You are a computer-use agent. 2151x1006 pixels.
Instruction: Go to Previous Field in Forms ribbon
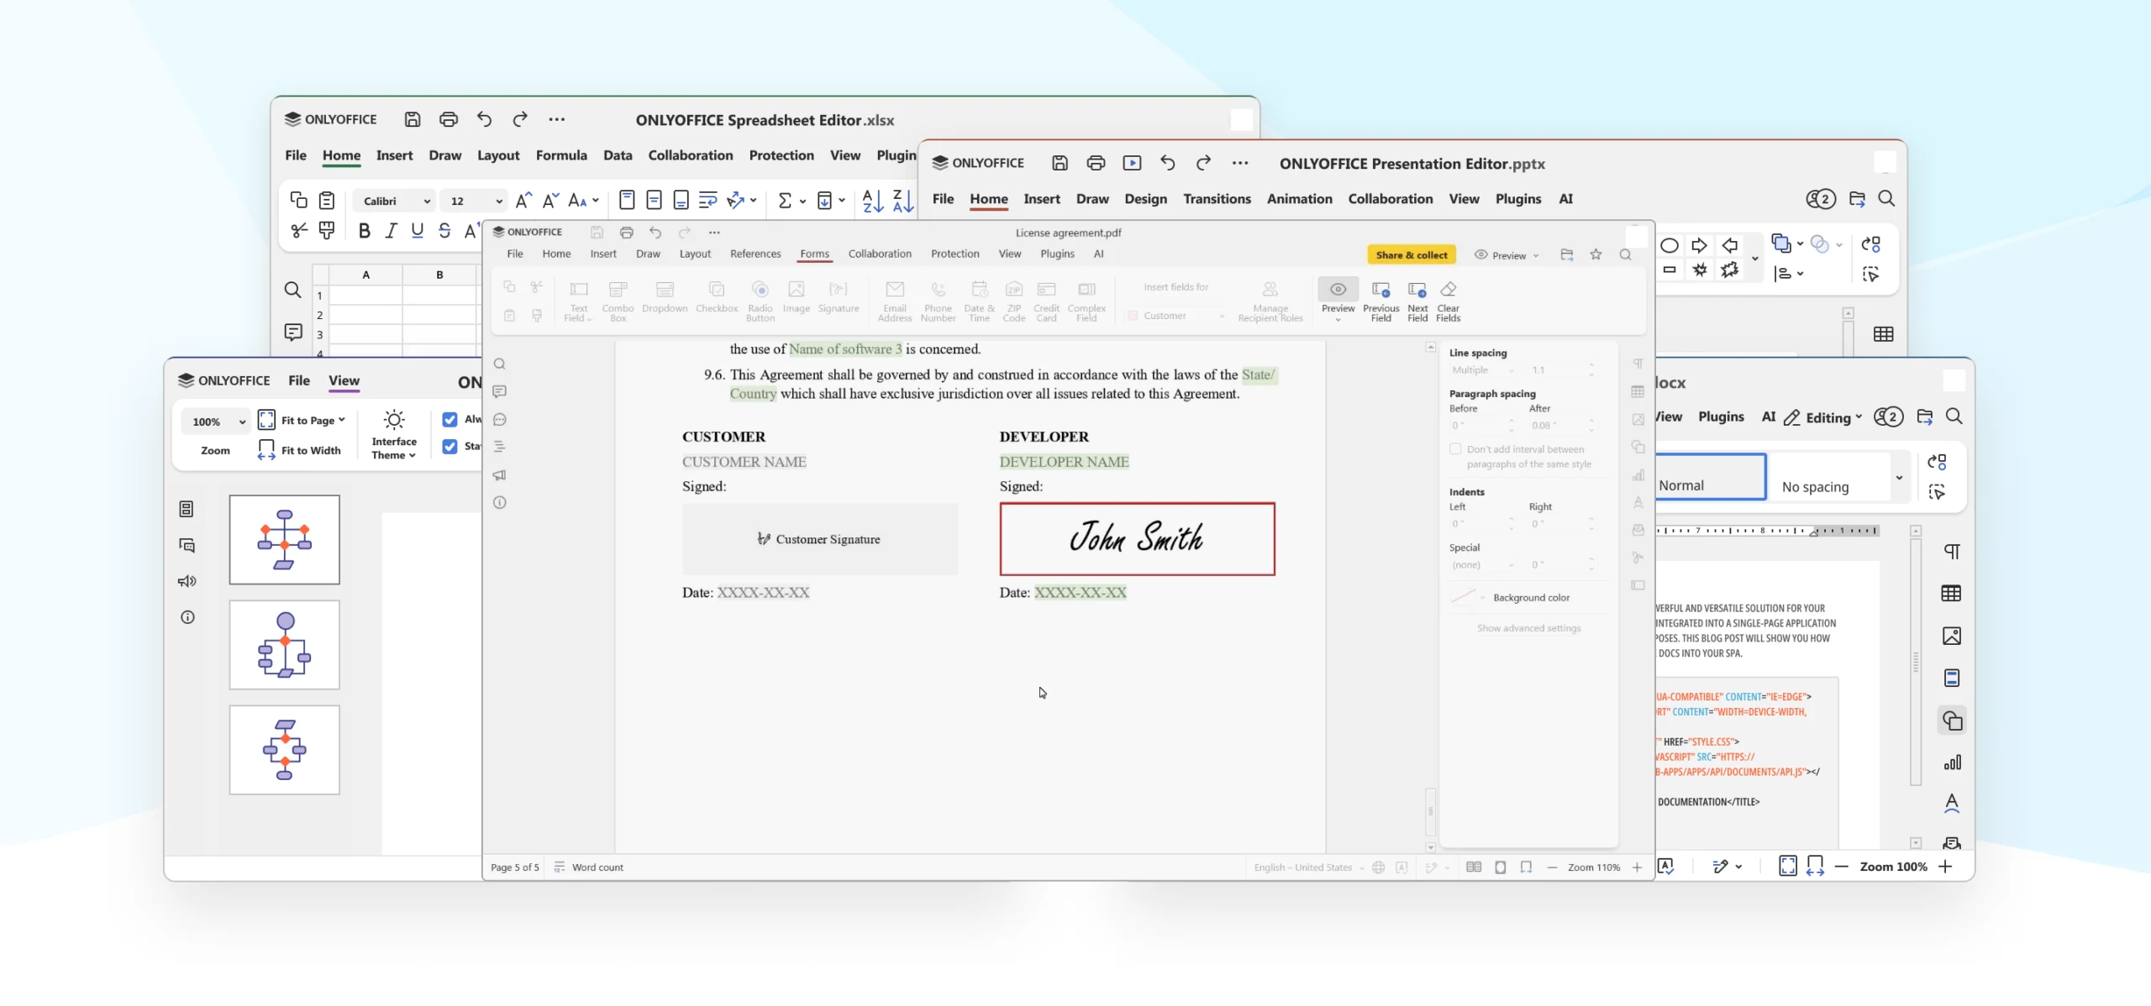[x=1381, y=301]
